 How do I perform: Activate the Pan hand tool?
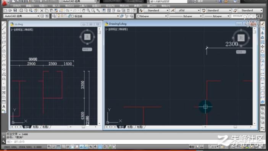pyautogui.click(x=83, y=11)
